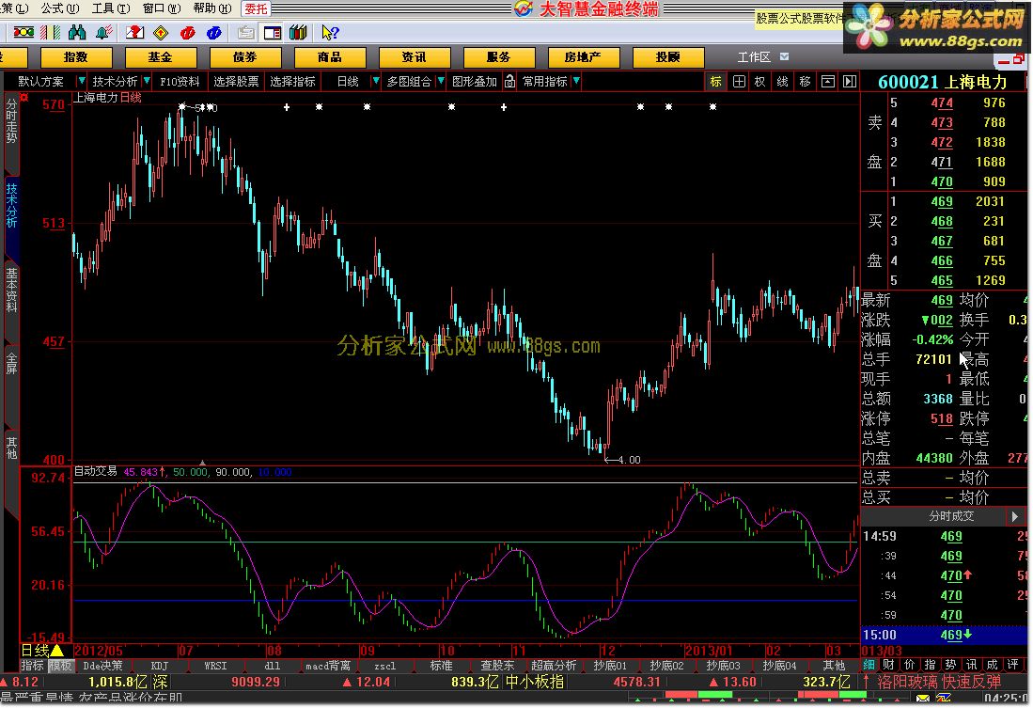The height and width of the screenshot is (708, 1033).
Task: Open the alarm bell alert icon
Action: pyautogui.click(x=103, y=32)
